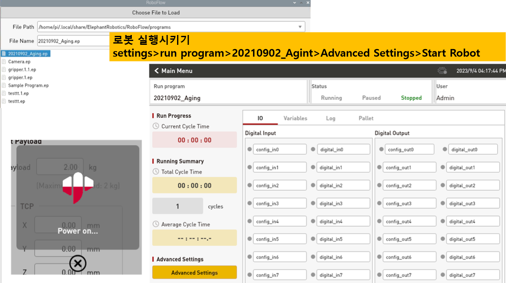Select the Paused status label
The height and width of the screenshot is (283, 506).
pyautogui.click(x=372, y=98)
